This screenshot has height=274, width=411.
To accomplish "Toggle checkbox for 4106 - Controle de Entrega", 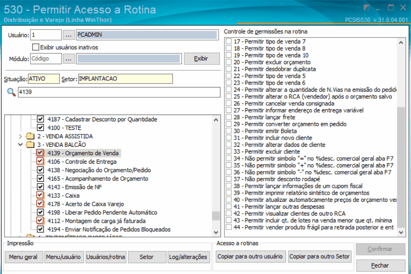I will click(x=40, y=161).
